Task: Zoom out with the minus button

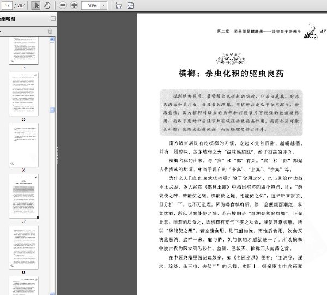Action: coord(63,5)
